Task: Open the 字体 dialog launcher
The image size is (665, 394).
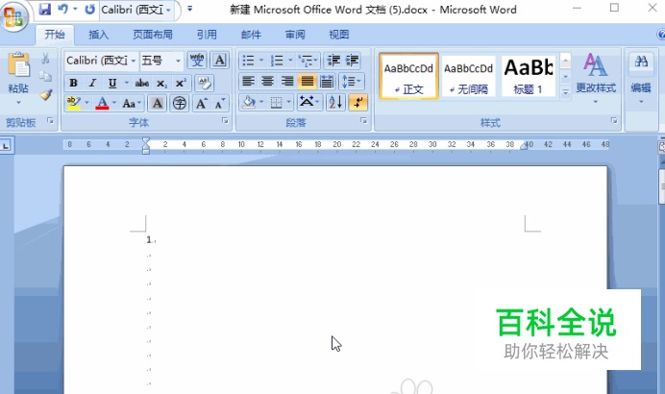Action: coord(225,121)
